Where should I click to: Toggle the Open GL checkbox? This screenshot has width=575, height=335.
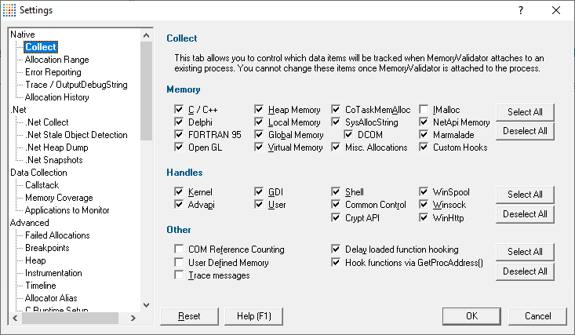(x=179, y=147)
